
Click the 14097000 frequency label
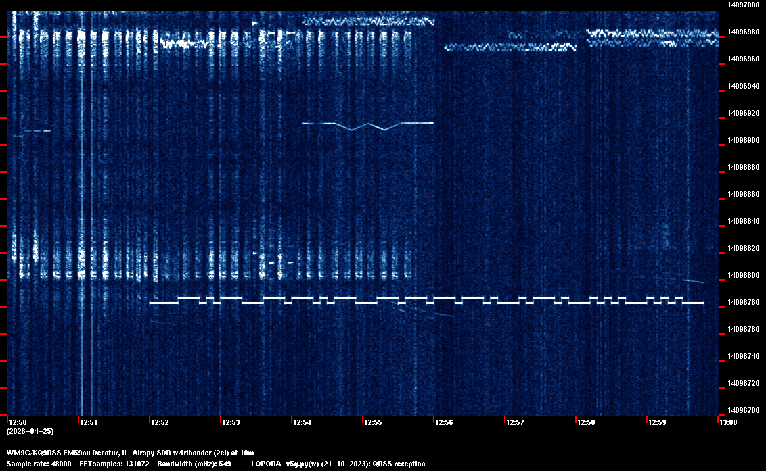click(x=742, y=5)
